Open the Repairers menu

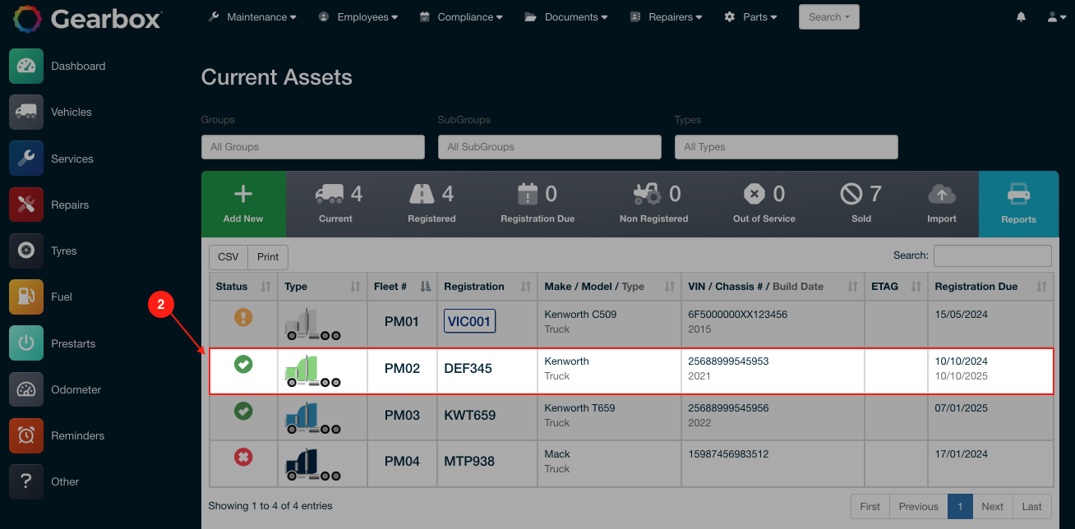667,16
